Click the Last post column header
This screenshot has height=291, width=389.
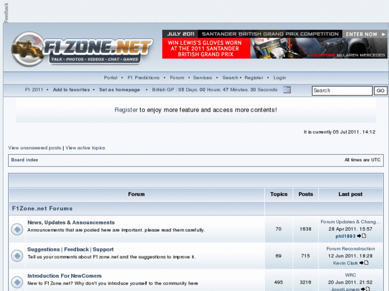coord(350,194)
